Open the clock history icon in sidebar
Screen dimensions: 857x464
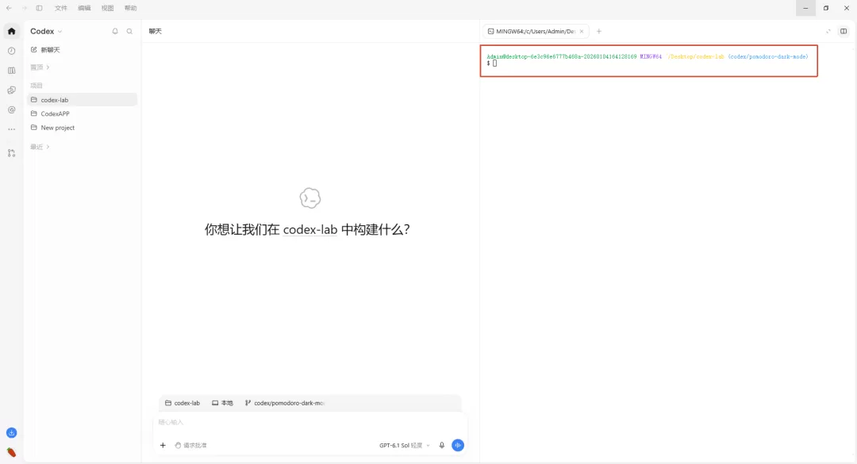11,51
